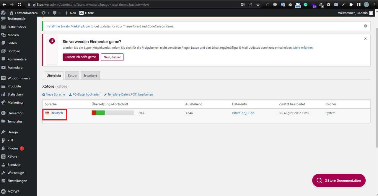Click the Mehr erfahren link
Image resolution: width=378 pixels, height=196 pixels.
tap(303, 48)
